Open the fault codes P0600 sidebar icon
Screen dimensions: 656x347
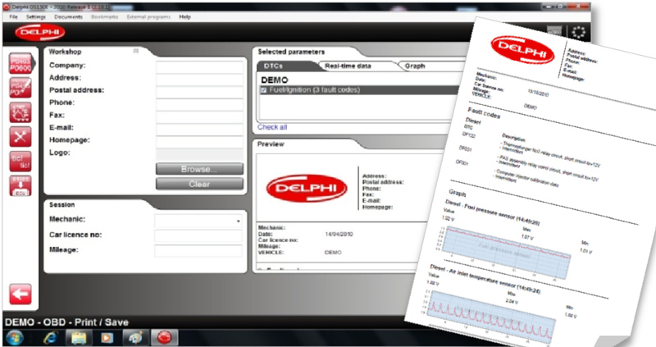point(20,64)
